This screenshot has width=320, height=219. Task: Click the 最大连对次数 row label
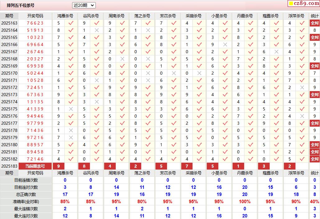[x=26, y=216]
